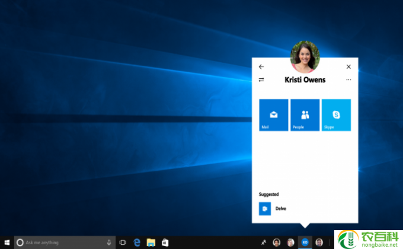Screen dimensions: 403x249
Task: Click the first pinned contact photo on the taskbar
Action: (277, 242)
